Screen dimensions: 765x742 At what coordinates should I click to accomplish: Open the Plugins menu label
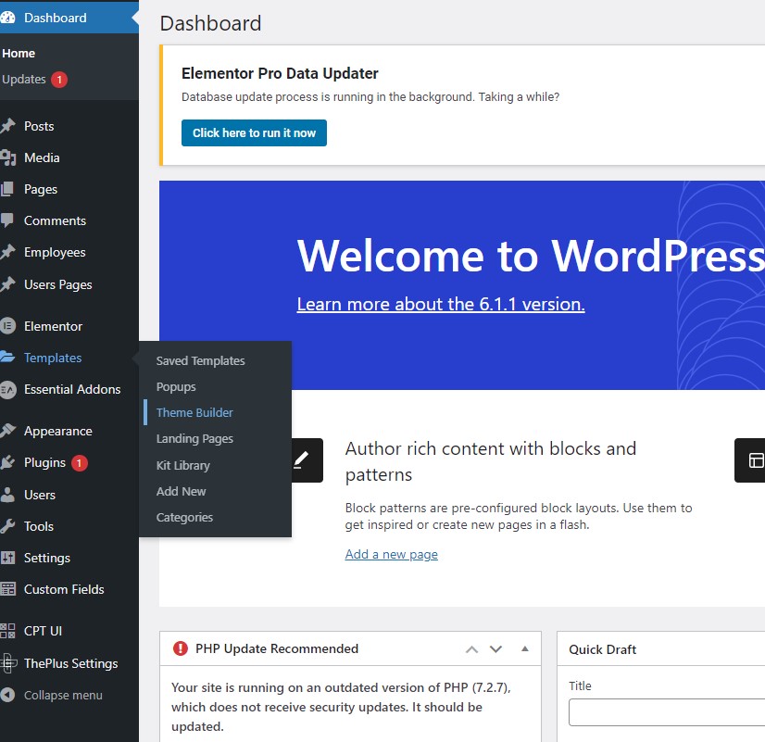click(x=44, y=462)
